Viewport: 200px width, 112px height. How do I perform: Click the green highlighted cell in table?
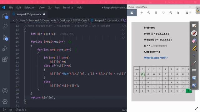pos(188,91)
